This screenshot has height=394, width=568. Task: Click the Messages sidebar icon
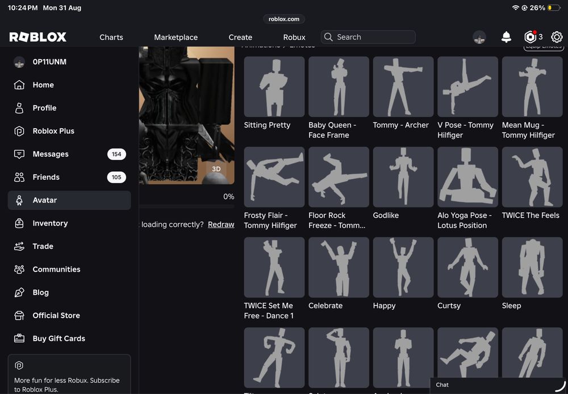(19, 154)
